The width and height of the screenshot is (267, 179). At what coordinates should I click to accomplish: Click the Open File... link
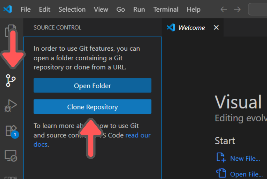point(246,174)
